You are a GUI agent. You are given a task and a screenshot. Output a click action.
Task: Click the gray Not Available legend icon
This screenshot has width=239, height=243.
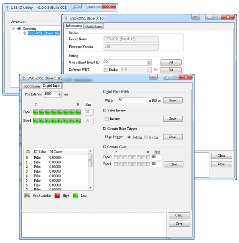[x=27, y=196]
